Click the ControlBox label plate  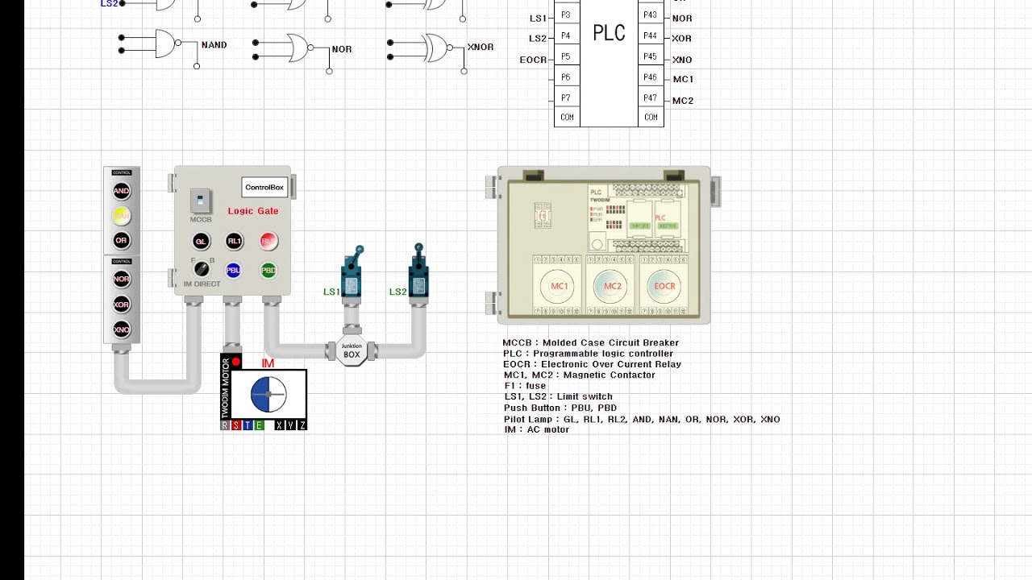point(265,187)
